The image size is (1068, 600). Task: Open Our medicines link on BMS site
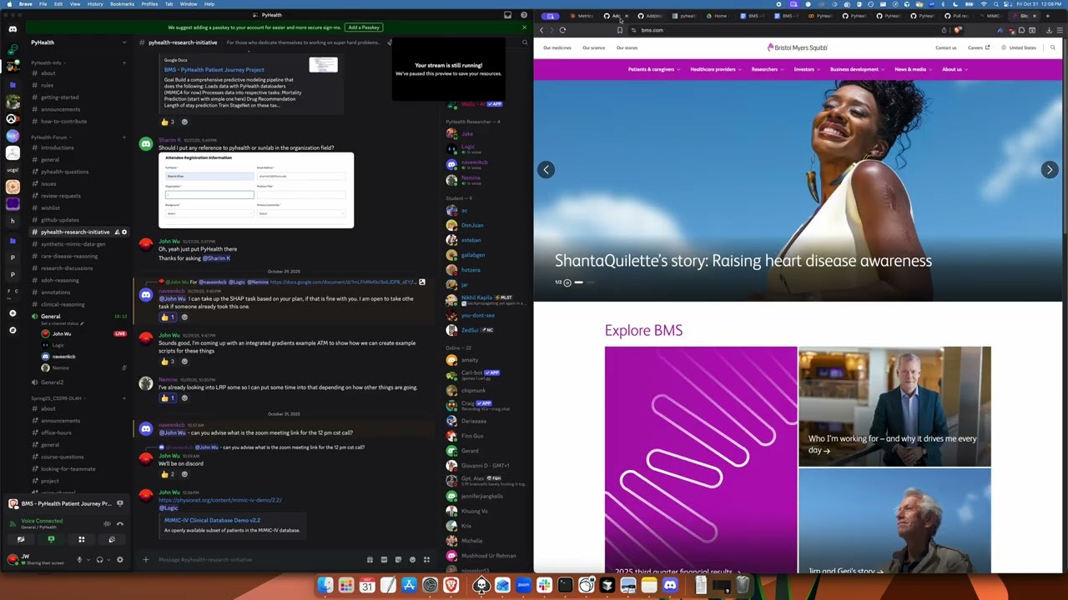coord(557,47)
